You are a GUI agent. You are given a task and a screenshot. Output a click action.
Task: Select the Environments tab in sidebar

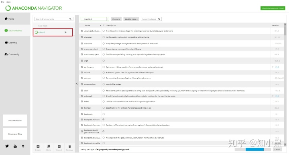click(x=15, y=31)
